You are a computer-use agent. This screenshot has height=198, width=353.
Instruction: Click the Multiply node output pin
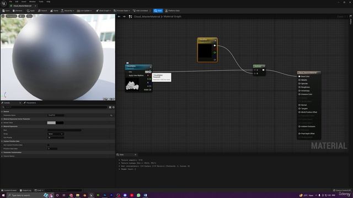pyautogui.click(x=264, y=70)
